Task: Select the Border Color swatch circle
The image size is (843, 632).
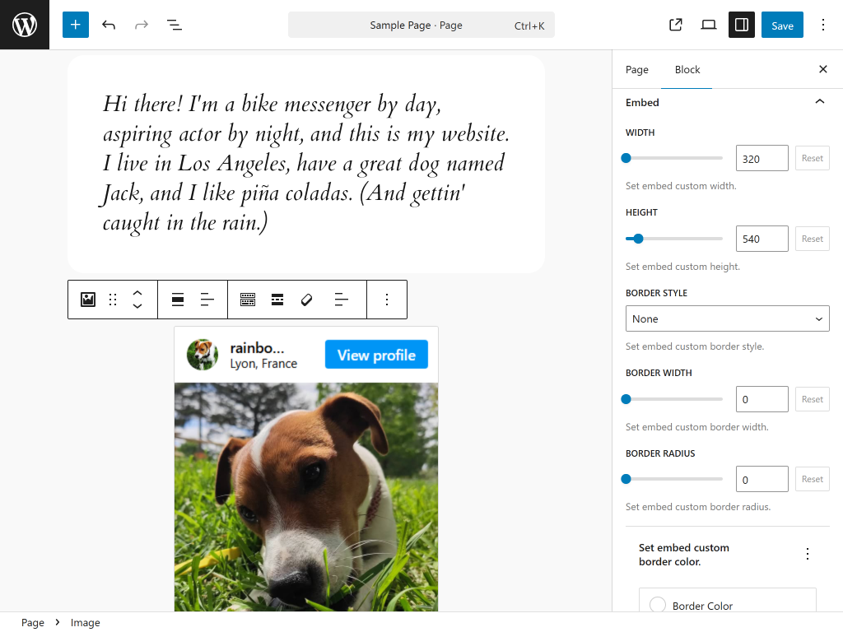Action: 658,606
